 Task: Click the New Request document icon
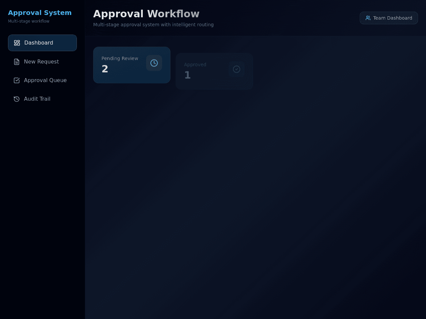[x=17, y=62]
